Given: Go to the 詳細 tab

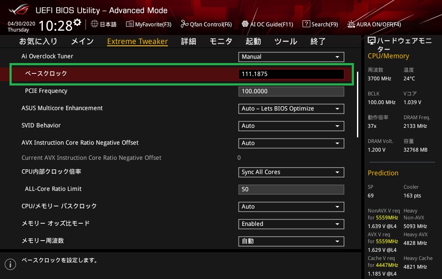Looking at the screenshot, I should [189, 41].
